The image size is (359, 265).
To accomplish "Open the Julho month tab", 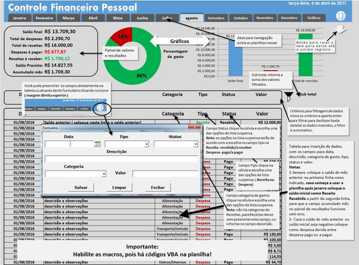I will click(167, 18).
